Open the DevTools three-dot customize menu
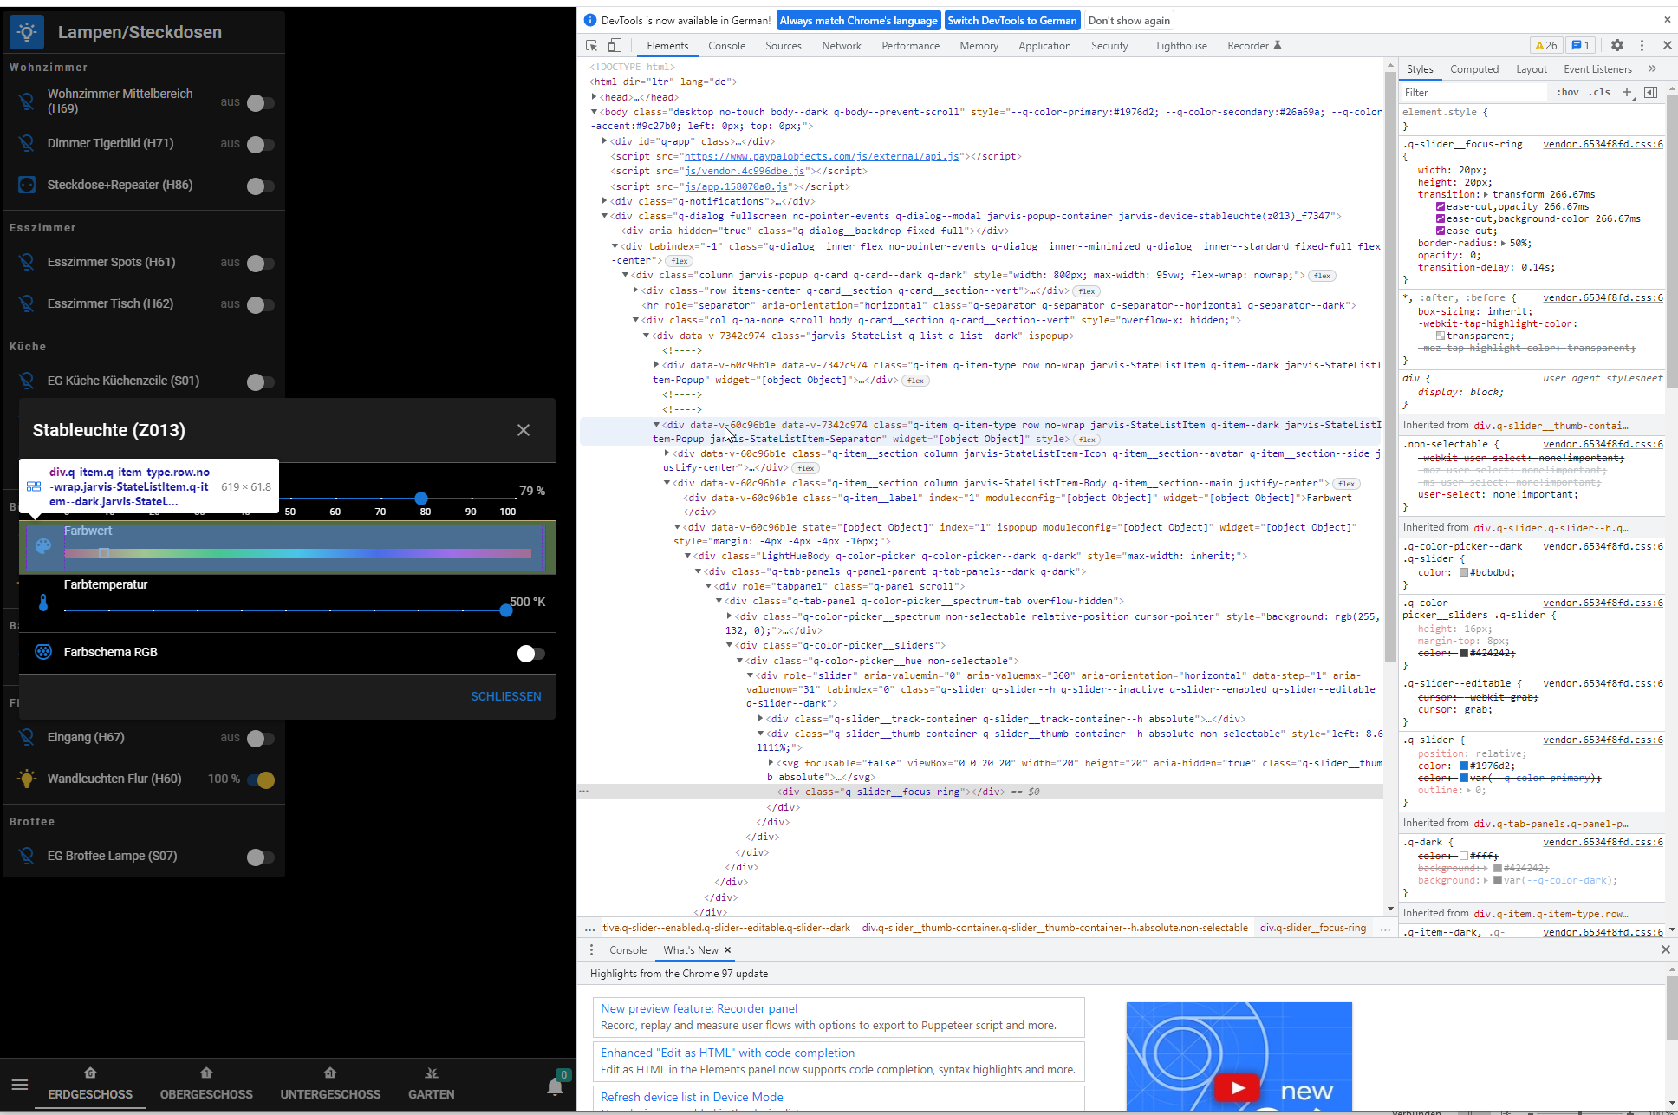The image size is (1678, 1115). tap(1642, 45)
